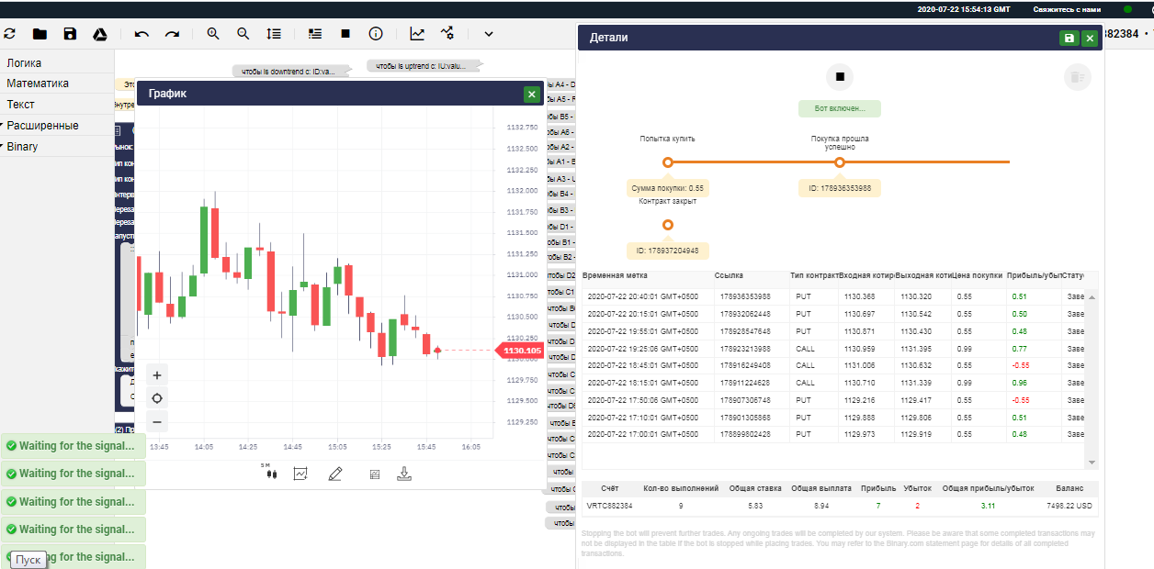Viewport: 1154px width, 569px height.
Task: Expand the Binary category
Action: (57, 147)
